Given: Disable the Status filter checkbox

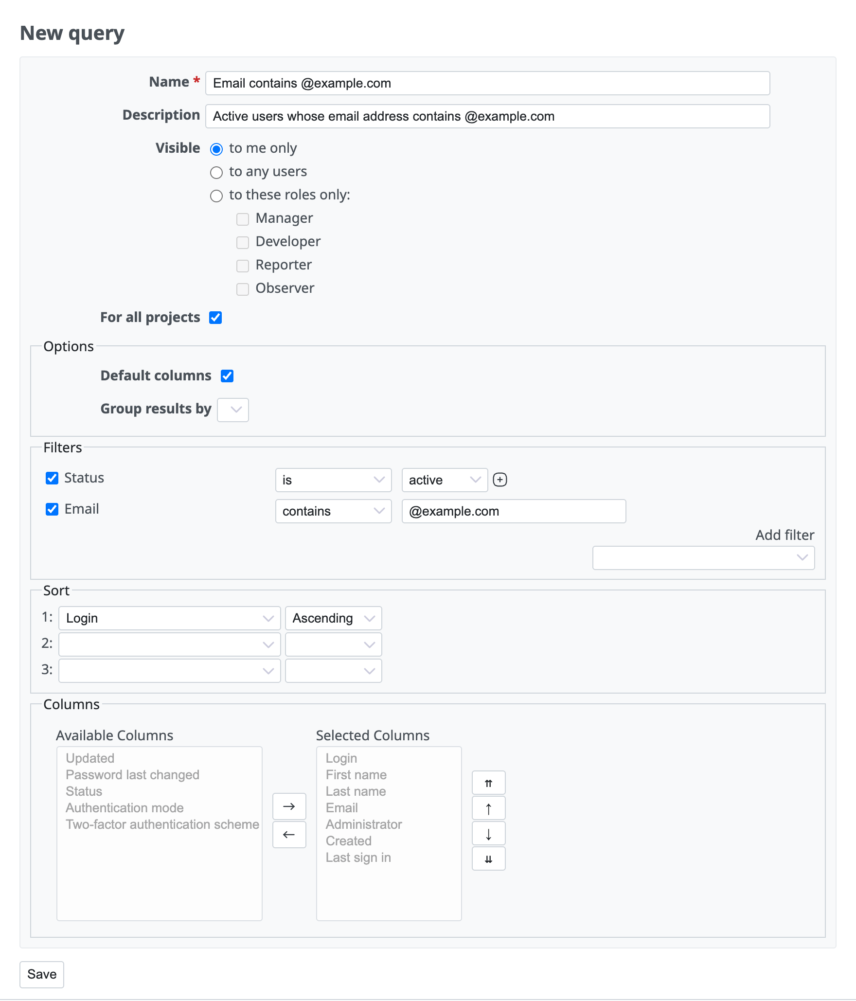Looking at the screenshot, I should point(52,478).
